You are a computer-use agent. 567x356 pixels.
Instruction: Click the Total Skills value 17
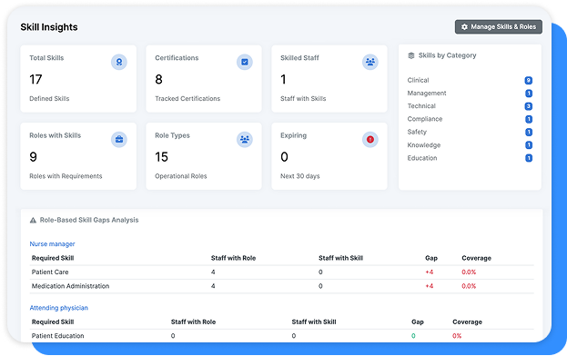tap(35, 79)
